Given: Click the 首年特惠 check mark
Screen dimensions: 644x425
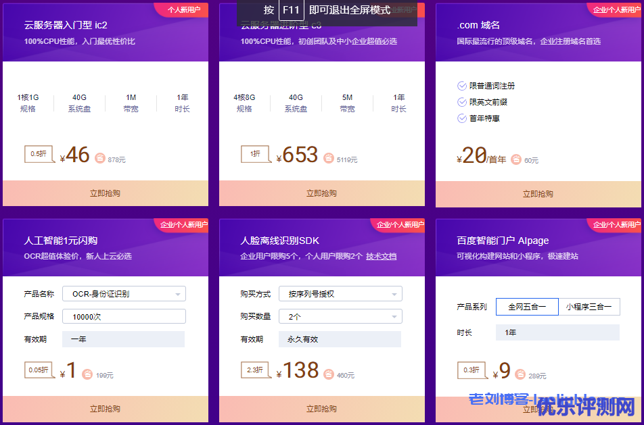Looking at the screenshot, I should pos(462,118).
